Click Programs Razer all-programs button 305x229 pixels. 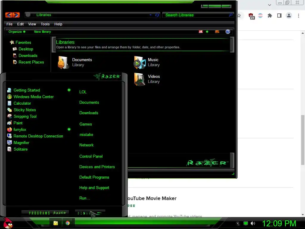click(45, 213)
